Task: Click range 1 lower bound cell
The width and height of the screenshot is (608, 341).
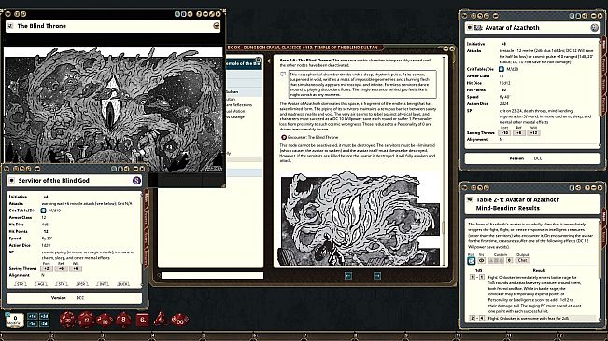Action: (473, 277)
